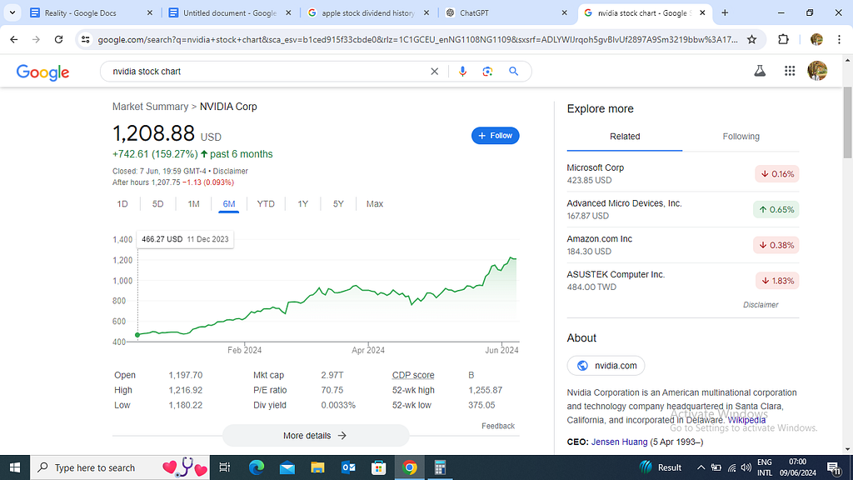Viewport: 853px width, 480px height.
Task: Click in the nvidia stock chart search field
Action: pyautogui.click(x=267, y=72)
